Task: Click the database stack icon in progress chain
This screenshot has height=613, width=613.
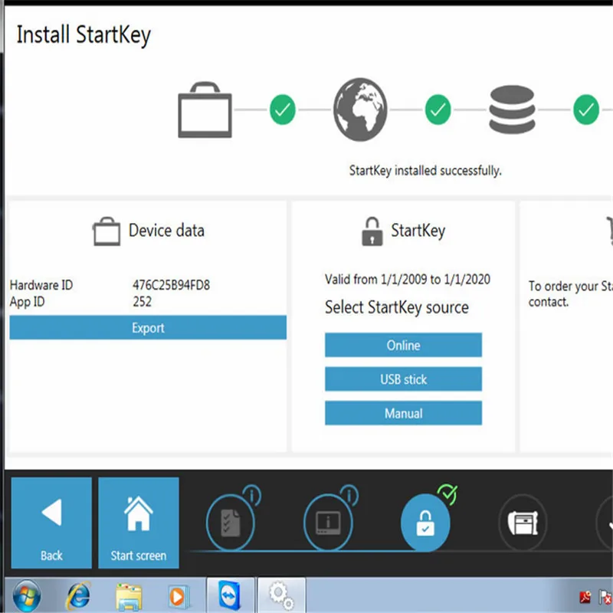Action: pos(512,110)
